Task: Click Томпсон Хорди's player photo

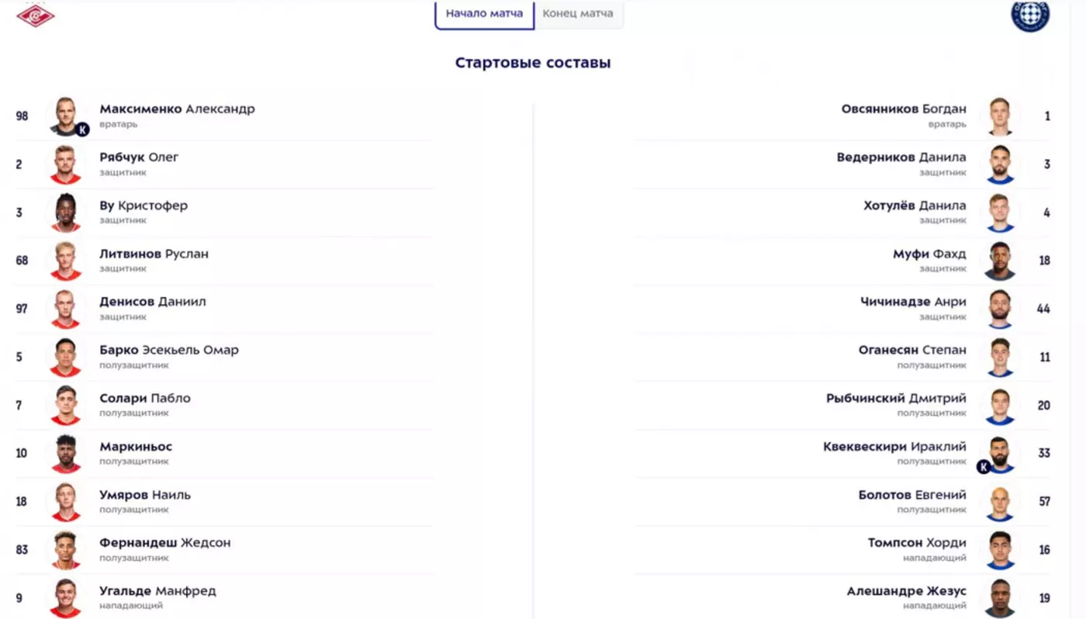Action: pos(1000,550)
